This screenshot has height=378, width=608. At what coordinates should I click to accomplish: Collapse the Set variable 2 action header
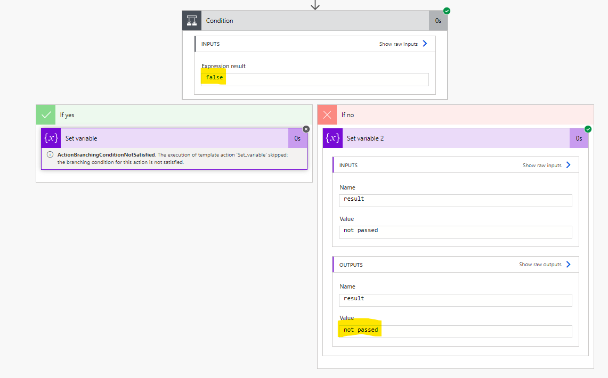453,138
